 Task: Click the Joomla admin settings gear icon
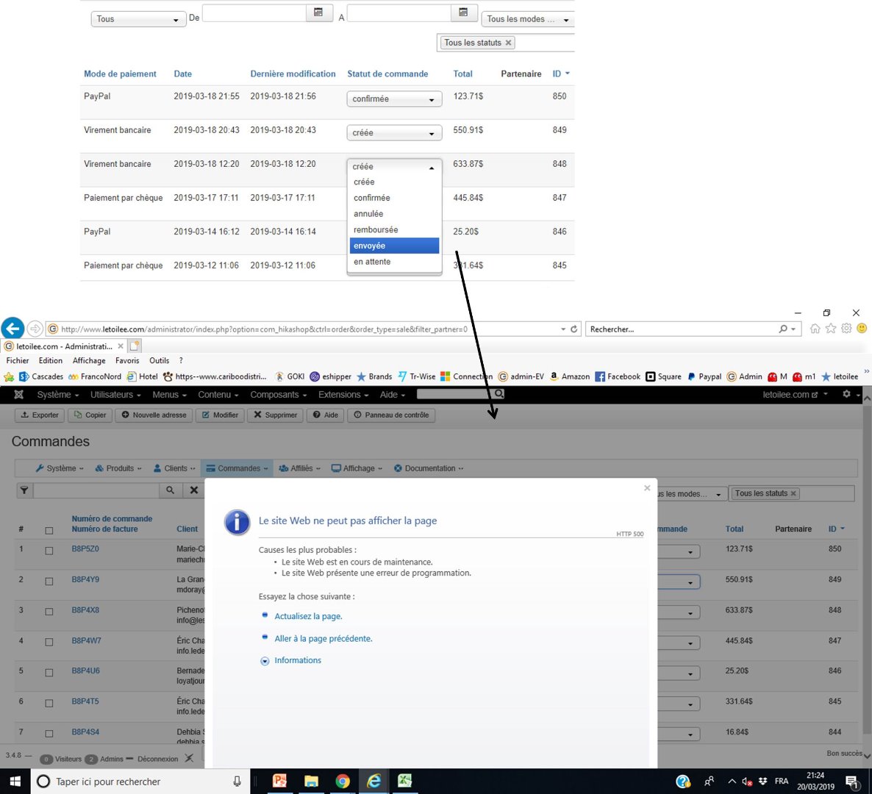tap(846, 393)
